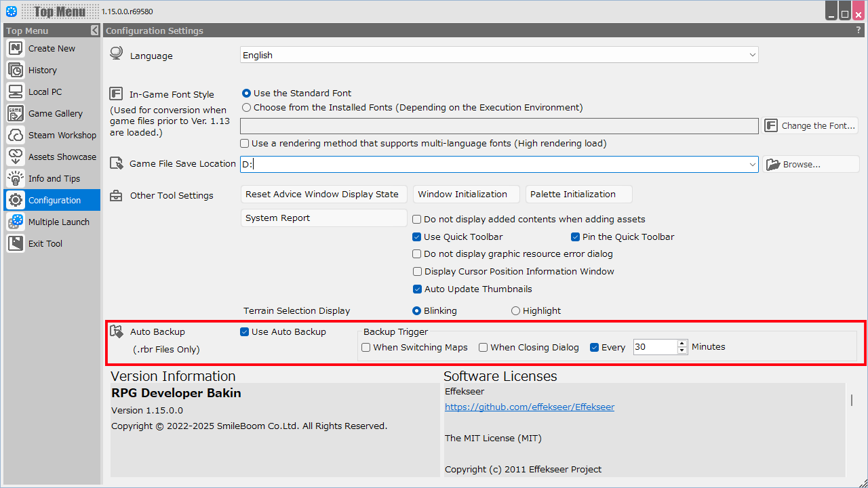Screen dimensions: 868x488
Task: Select the Local PC monitor icon
Action: 16,92
